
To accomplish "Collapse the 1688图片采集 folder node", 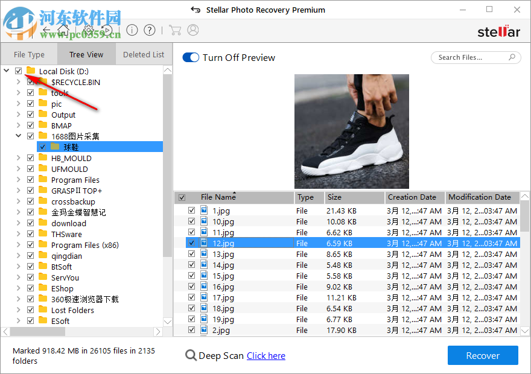I will coord(17,136).
